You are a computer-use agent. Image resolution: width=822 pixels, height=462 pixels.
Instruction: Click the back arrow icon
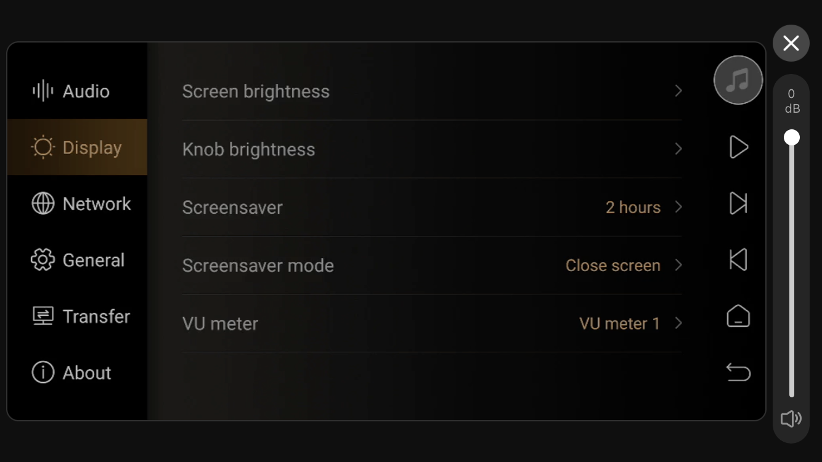[738, 372]
